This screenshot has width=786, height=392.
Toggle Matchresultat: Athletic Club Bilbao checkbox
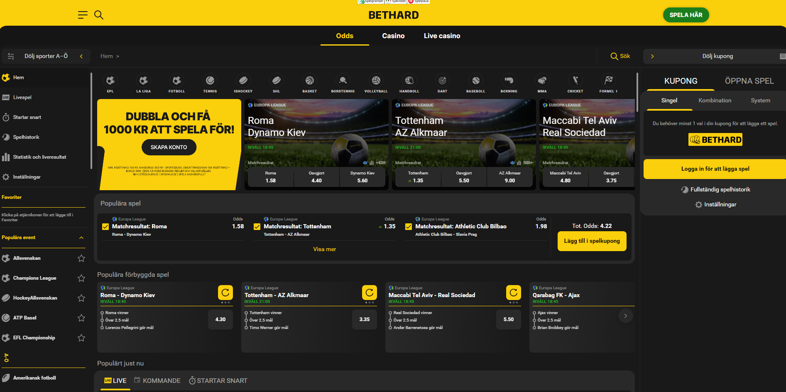[409, 227]
